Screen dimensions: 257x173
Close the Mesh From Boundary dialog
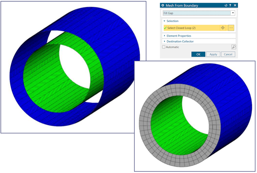tap(235, 6)
